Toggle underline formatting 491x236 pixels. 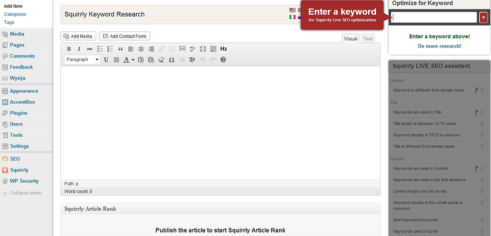pos(106,59)
